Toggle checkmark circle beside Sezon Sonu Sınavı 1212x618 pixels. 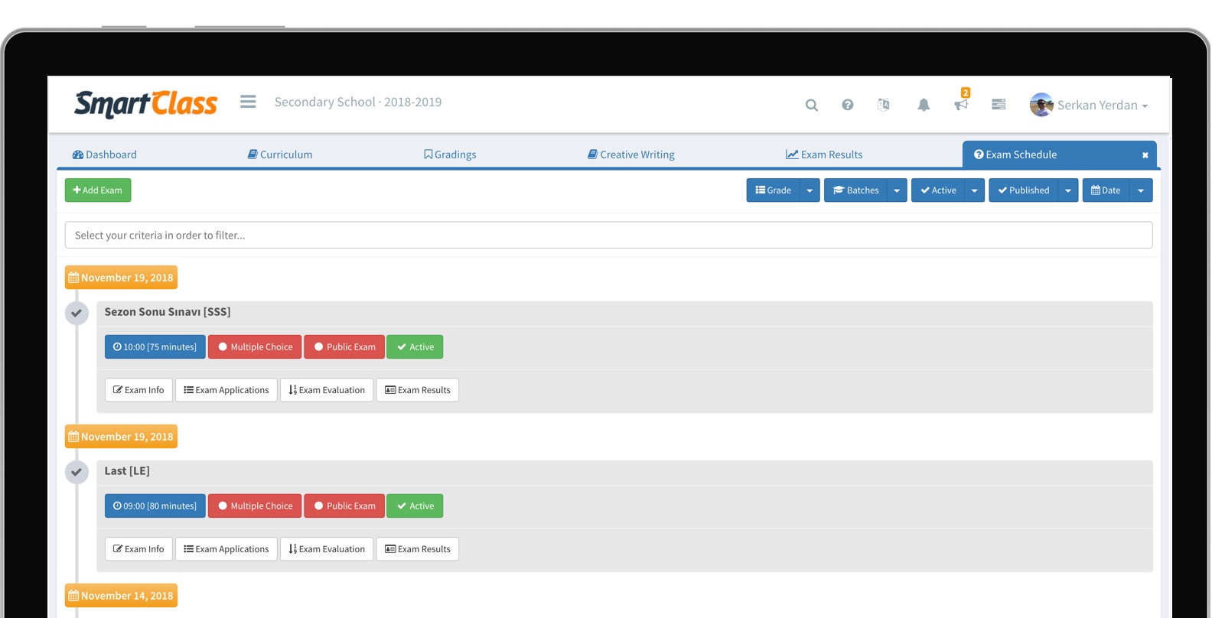(77, 313)
